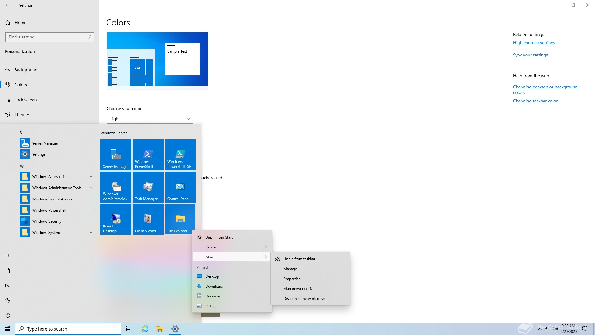The image size is (595, 335).
Task: Open the pinned Desktop location
Action: tap(232, 276)
